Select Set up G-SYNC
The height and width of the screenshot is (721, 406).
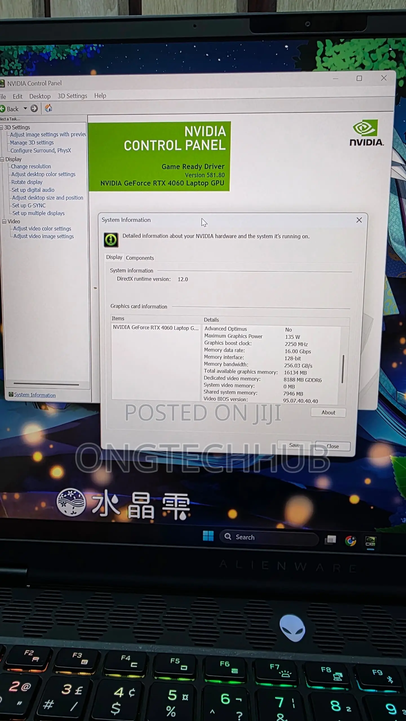[x=29, y=206]
